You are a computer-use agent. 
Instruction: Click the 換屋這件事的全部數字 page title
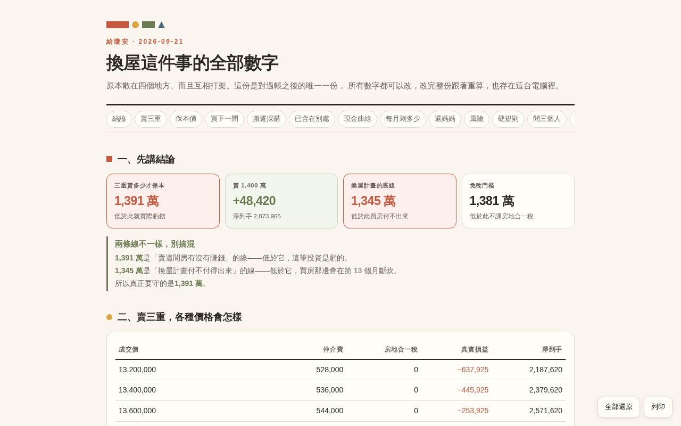point(192,63)
